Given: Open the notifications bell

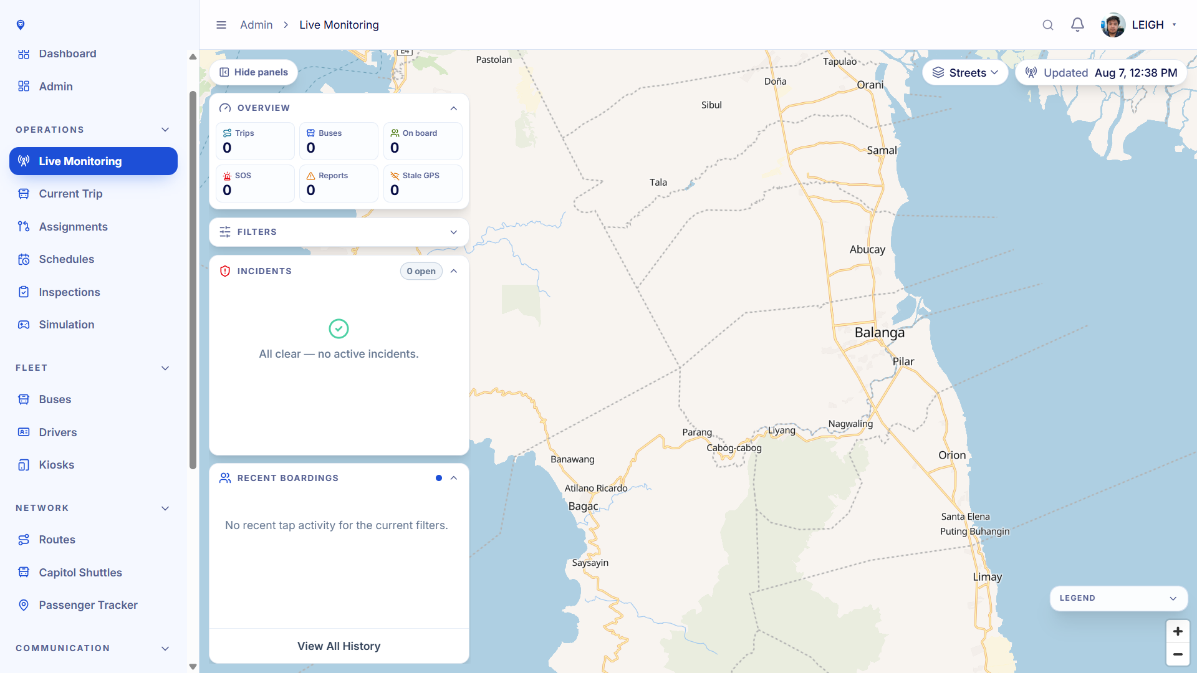Looking at the screenshot, I should point(1077,25).
